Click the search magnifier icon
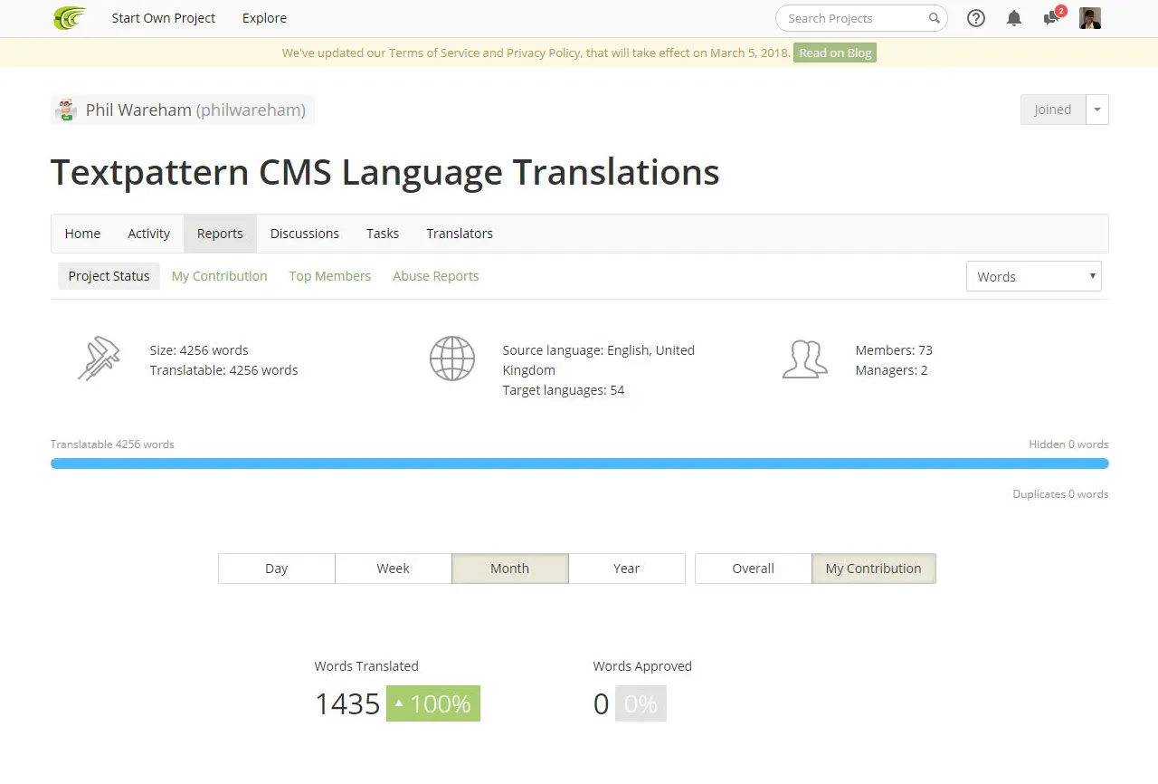 (x=935, y=18)
